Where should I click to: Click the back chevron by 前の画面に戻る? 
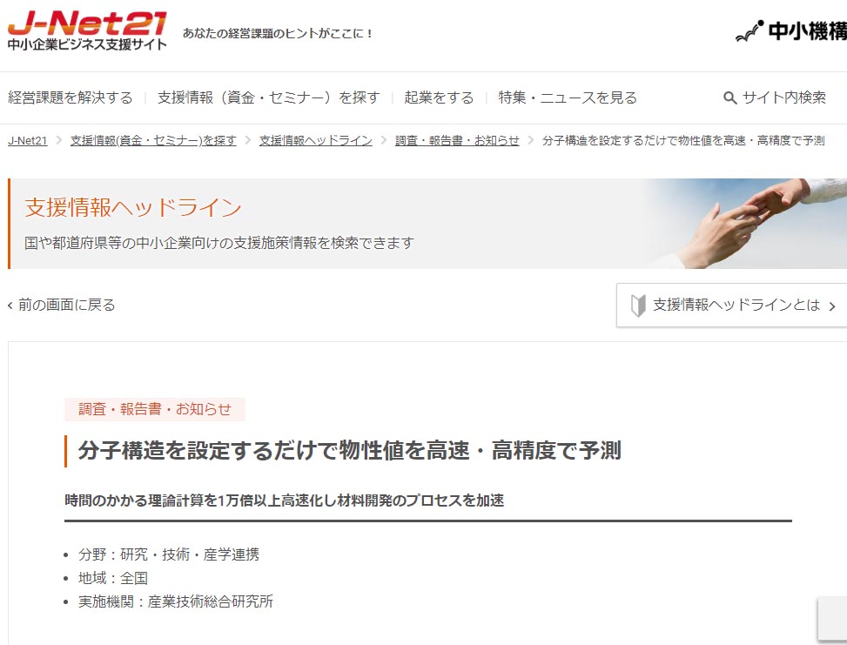pyautogui.click(x=10, y=306)
